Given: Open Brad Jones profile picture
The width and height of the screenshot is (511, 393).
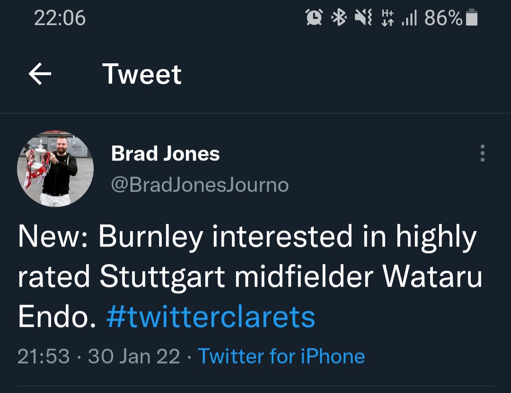Looking at the screenshot, I should click(x=55, y=169).
